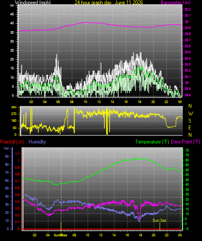Click the '0.7' rainfall axis value
This screenshot has height=241, width=202.
click(17, 181)
